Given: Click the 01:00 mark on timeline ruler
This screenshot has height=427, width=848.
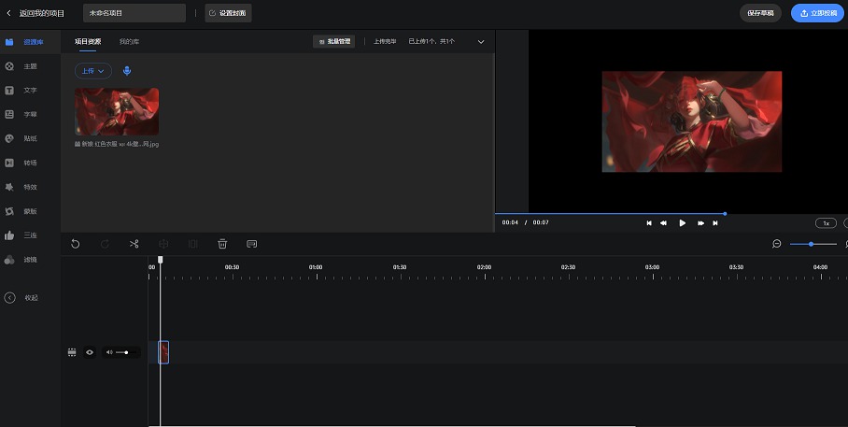Looking at the screenshot, I should pyautogui.click(x=316, y=267).
